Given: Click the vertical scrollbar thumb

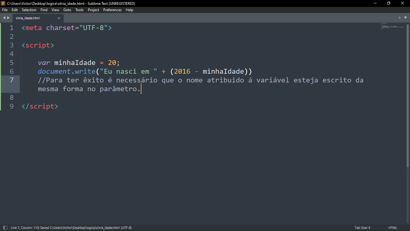Looking at the screenshot, I should pyautogui.click(x=408, y=95).
